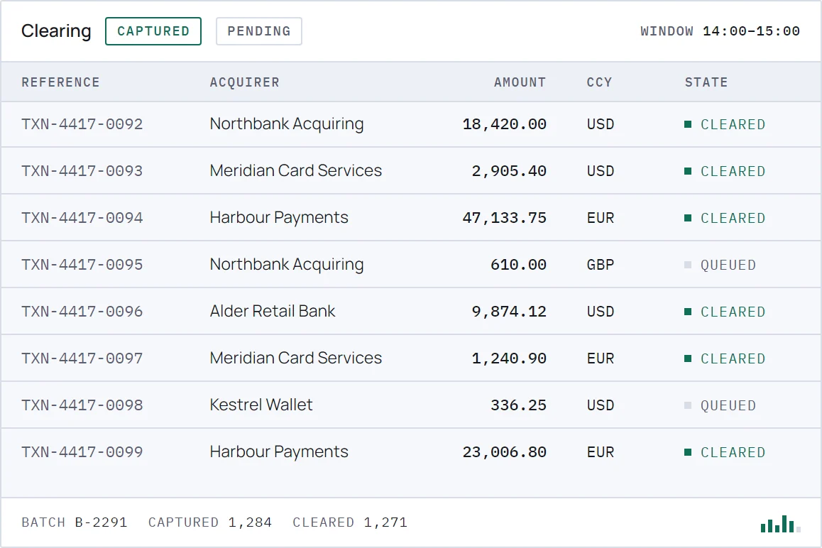Click the GBP currency cell
The height and width of the screenshot is (548, 822).
point(601,265)
